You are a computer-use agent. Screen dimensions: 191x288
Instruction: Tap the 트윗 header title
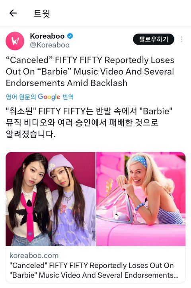click(x=42, y=13)
